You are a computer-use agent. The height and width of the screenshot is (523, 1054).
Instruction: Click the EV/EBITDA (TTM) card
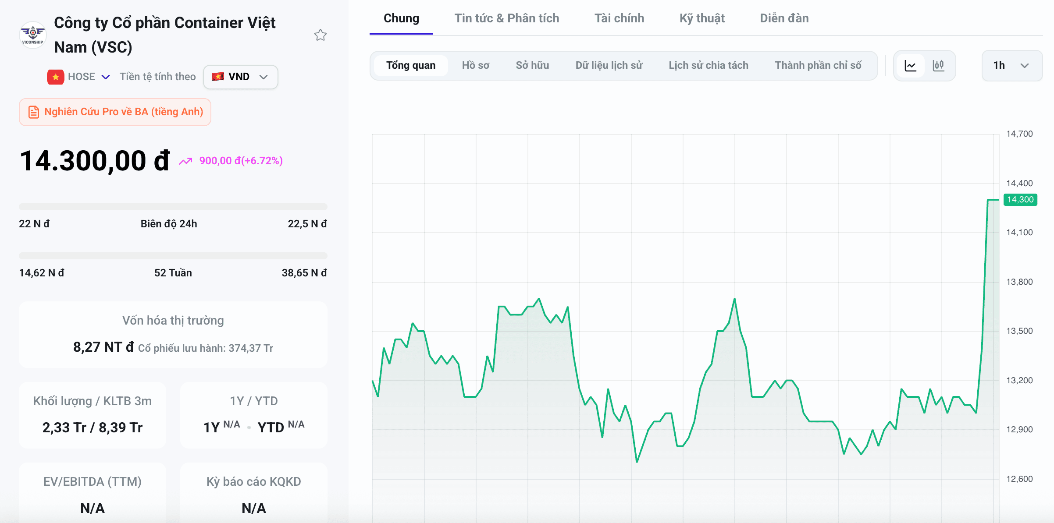point(93,493)
